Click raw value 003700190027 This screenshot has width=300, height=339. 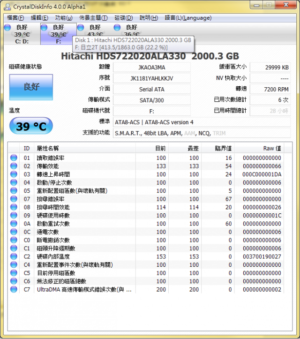point(262,256)
